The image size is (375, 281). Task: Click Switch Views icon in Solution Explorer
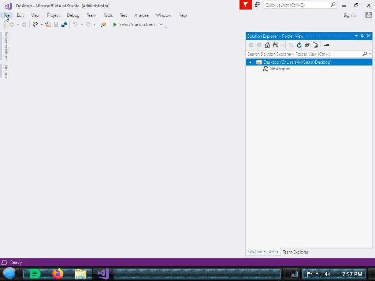coord(276,45)
